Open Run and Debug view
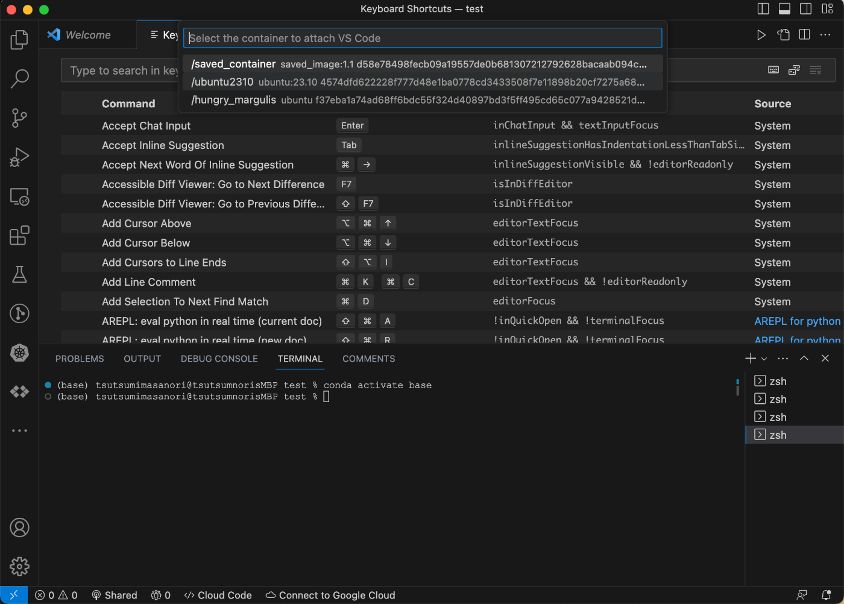 pos(19,157)
